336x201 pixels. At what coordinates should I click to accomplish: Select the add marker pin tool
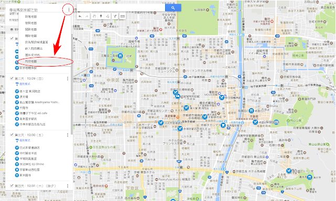(x=101, y=16)
